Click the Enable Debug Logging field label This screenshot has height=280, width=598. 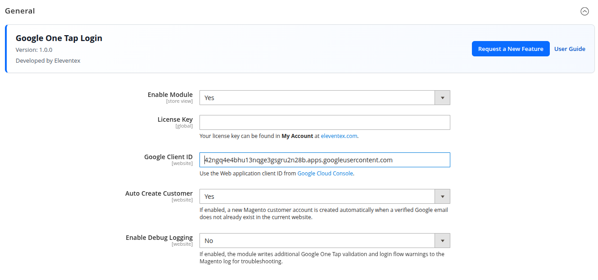tap(159, 238)
